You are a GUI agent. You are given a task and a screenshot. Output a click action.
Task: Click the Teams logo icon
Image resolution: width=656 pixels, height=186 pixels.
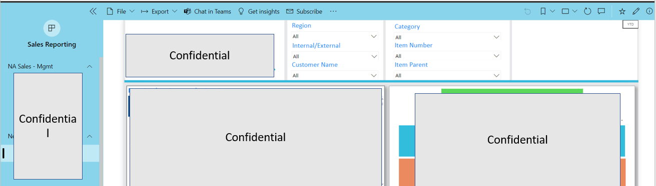188,11
